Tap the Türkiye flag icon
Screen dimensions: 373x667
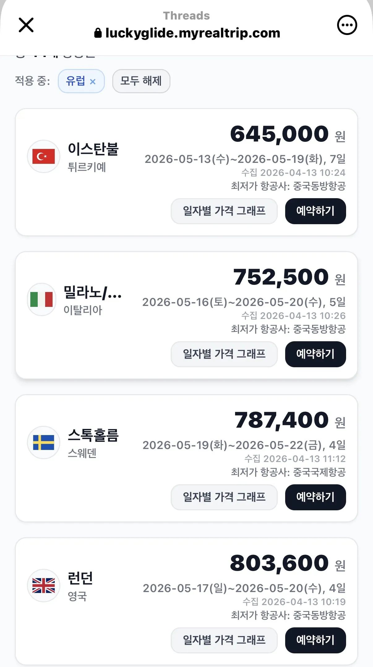coord(44,156)
